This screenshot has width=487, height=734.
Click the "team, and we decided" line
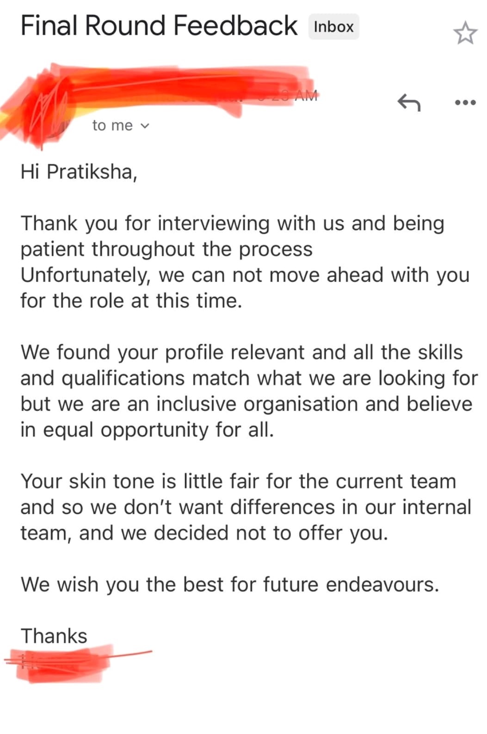click(x=204, y=533)
